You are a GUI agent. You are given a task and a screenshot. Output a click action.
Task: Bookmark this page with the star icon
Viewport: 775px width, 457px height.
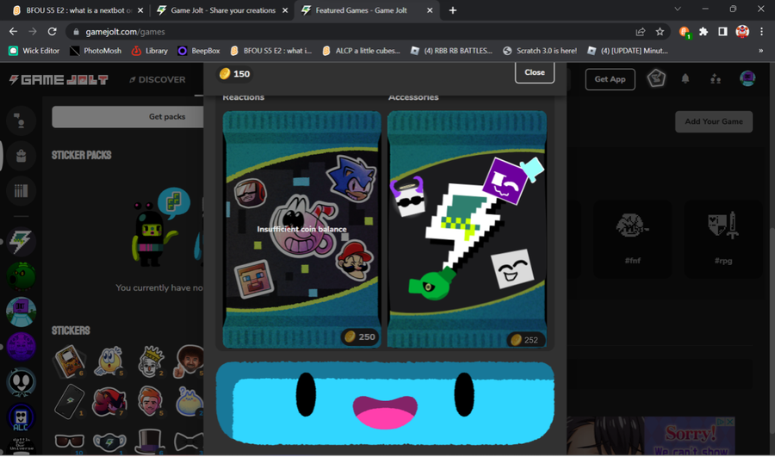660,32
